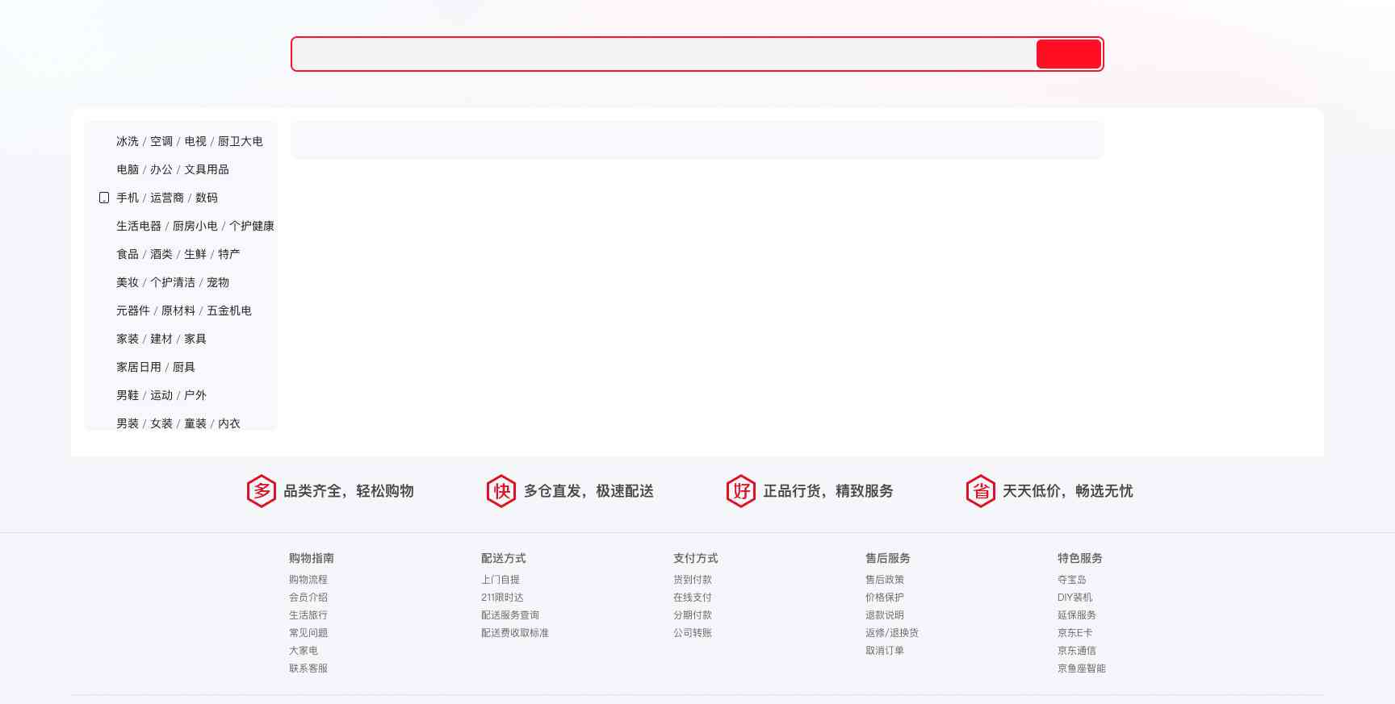Image resolution: width=1395 pixels, height=704 pixels.
Task: Open the 厨房小电 category
Action: (195, 226)
